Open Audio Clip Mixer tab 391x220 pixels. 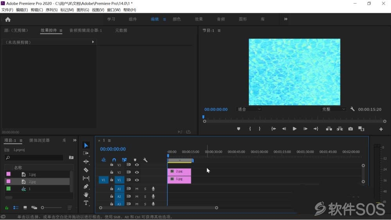(x=86, y=30)
